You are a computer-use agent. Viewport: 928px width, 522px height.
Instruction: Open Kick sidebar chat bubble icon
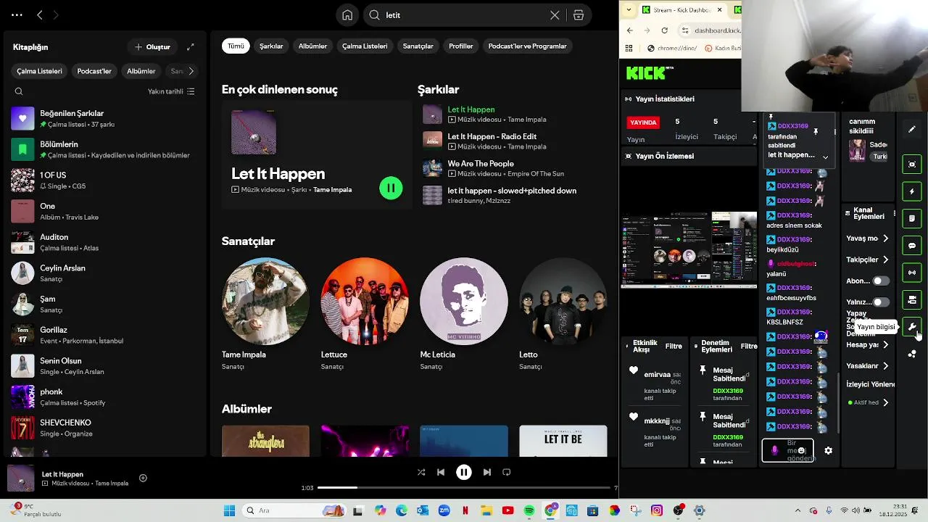pos(912,246)
